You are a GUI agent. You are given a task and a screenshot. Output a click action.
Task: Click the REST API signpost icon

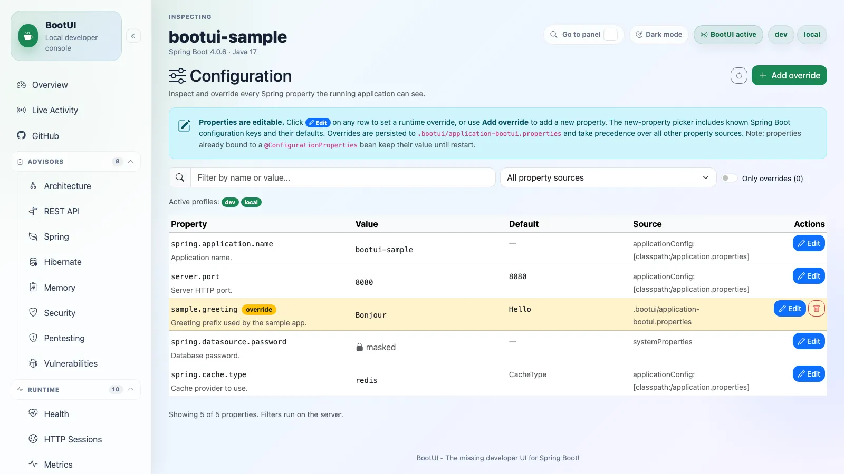point(33,211)
